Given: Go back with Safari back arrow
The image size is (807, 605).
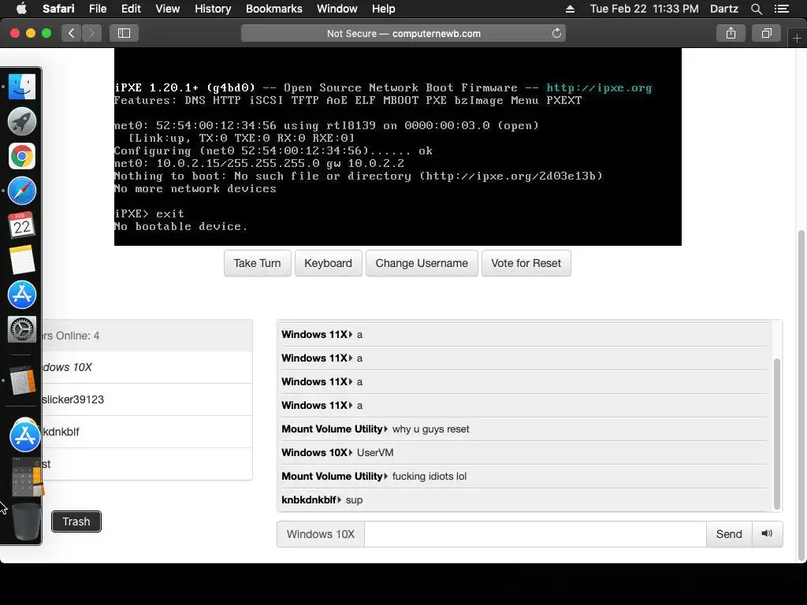Looking at the screenshot, I should pos(72,33).
